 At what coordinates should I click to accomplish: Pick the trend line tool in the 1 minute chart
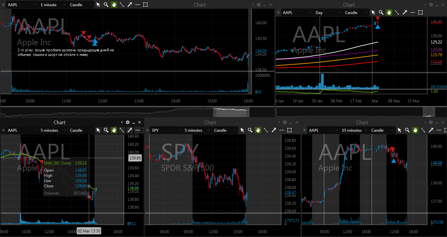(122, 5)
